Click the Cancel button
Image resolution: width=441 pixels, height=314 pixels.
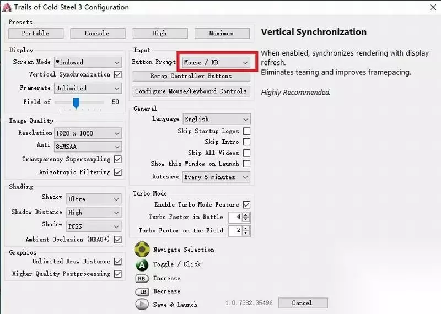(303, 303)
